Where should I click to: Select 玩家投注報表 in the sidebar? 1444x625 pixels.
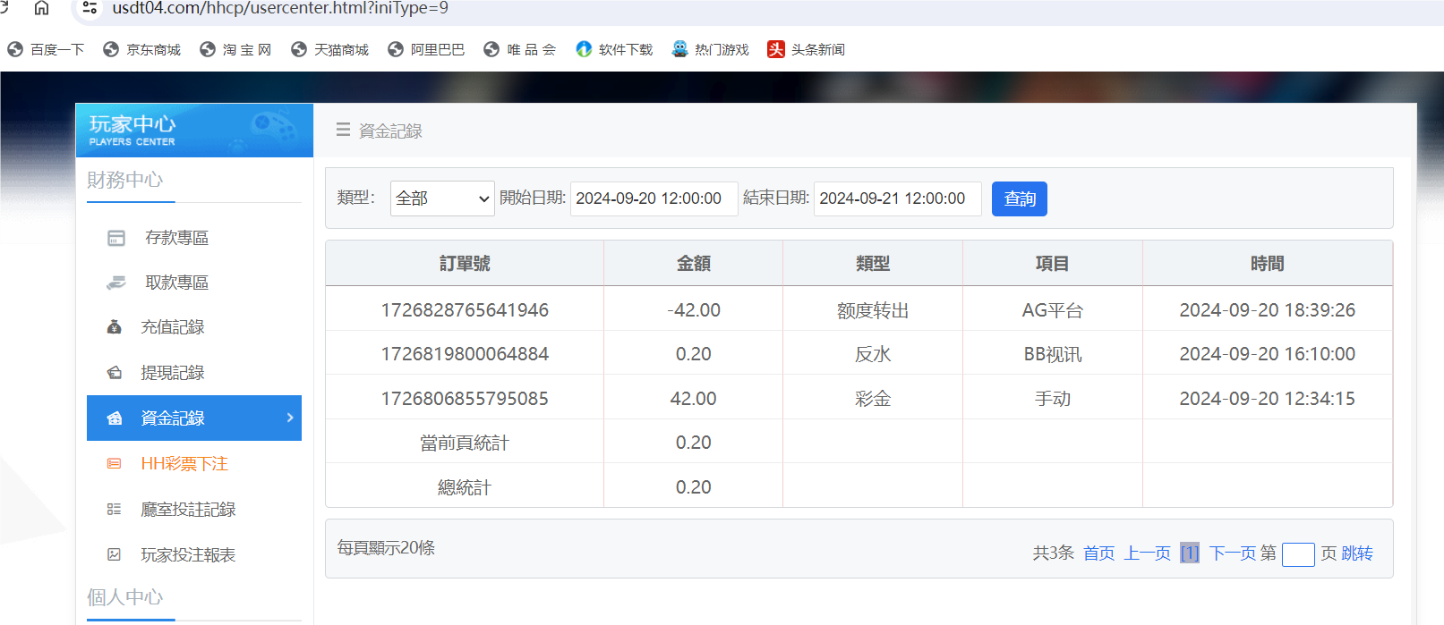click(x=188, y=555)
